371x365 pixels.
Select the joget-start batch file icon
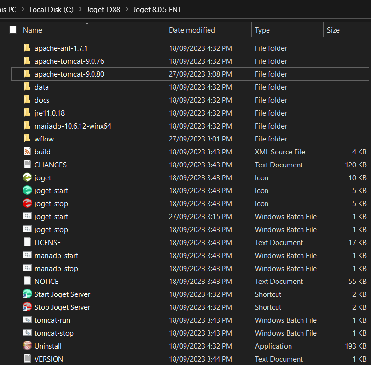pyautogui.click(x=27, y=216)
